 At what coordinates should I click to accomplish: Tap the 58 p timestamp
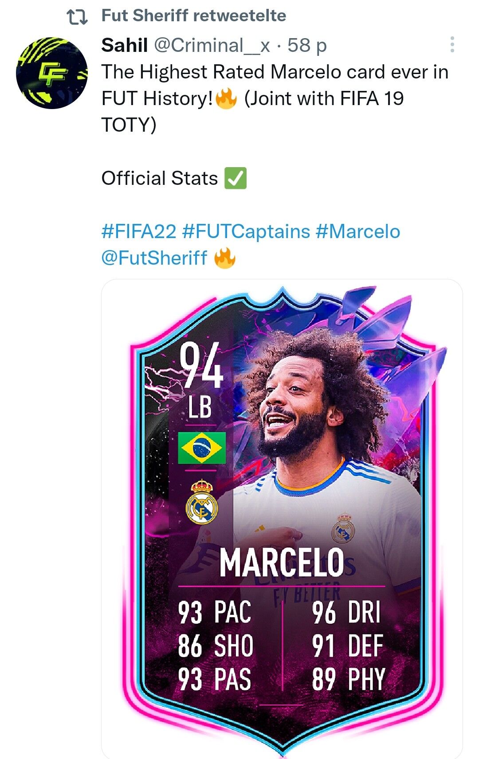point(307,45)
